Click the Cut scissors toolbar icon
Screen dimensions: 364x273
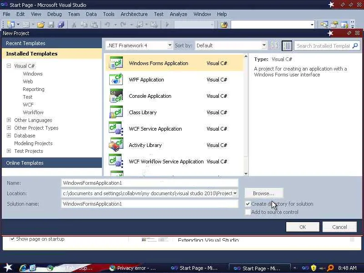[74, 25]
